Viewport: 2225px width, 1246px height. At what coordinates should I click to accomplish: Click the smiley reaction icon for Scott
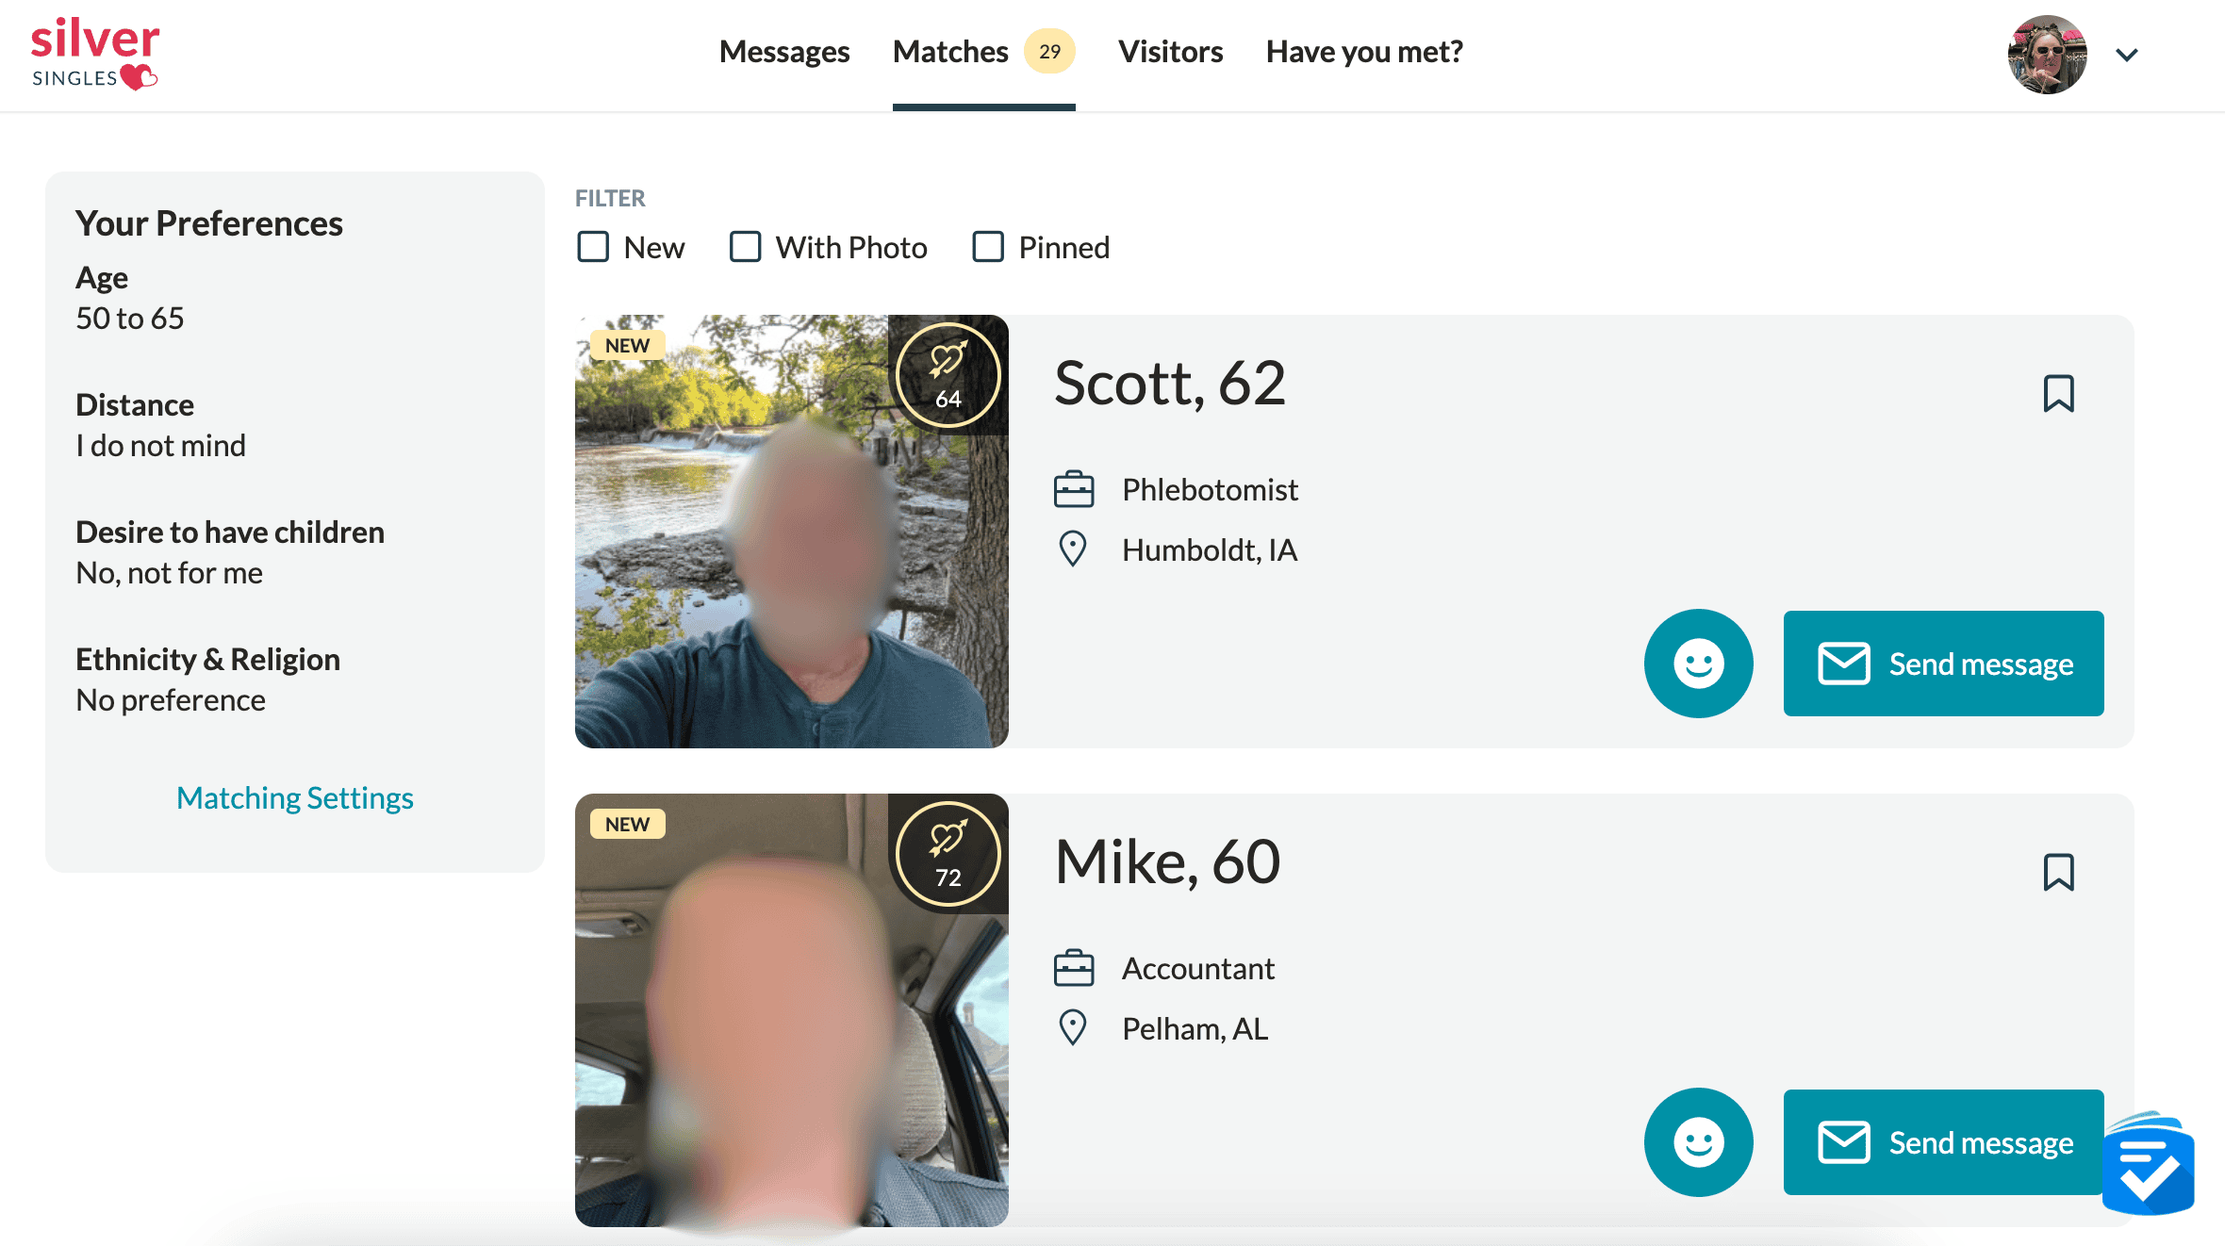tap(1696, 663)
